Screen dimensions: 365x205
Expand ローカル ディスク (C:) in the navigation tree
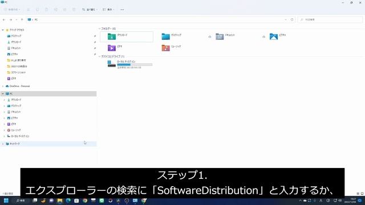[4, 136]
